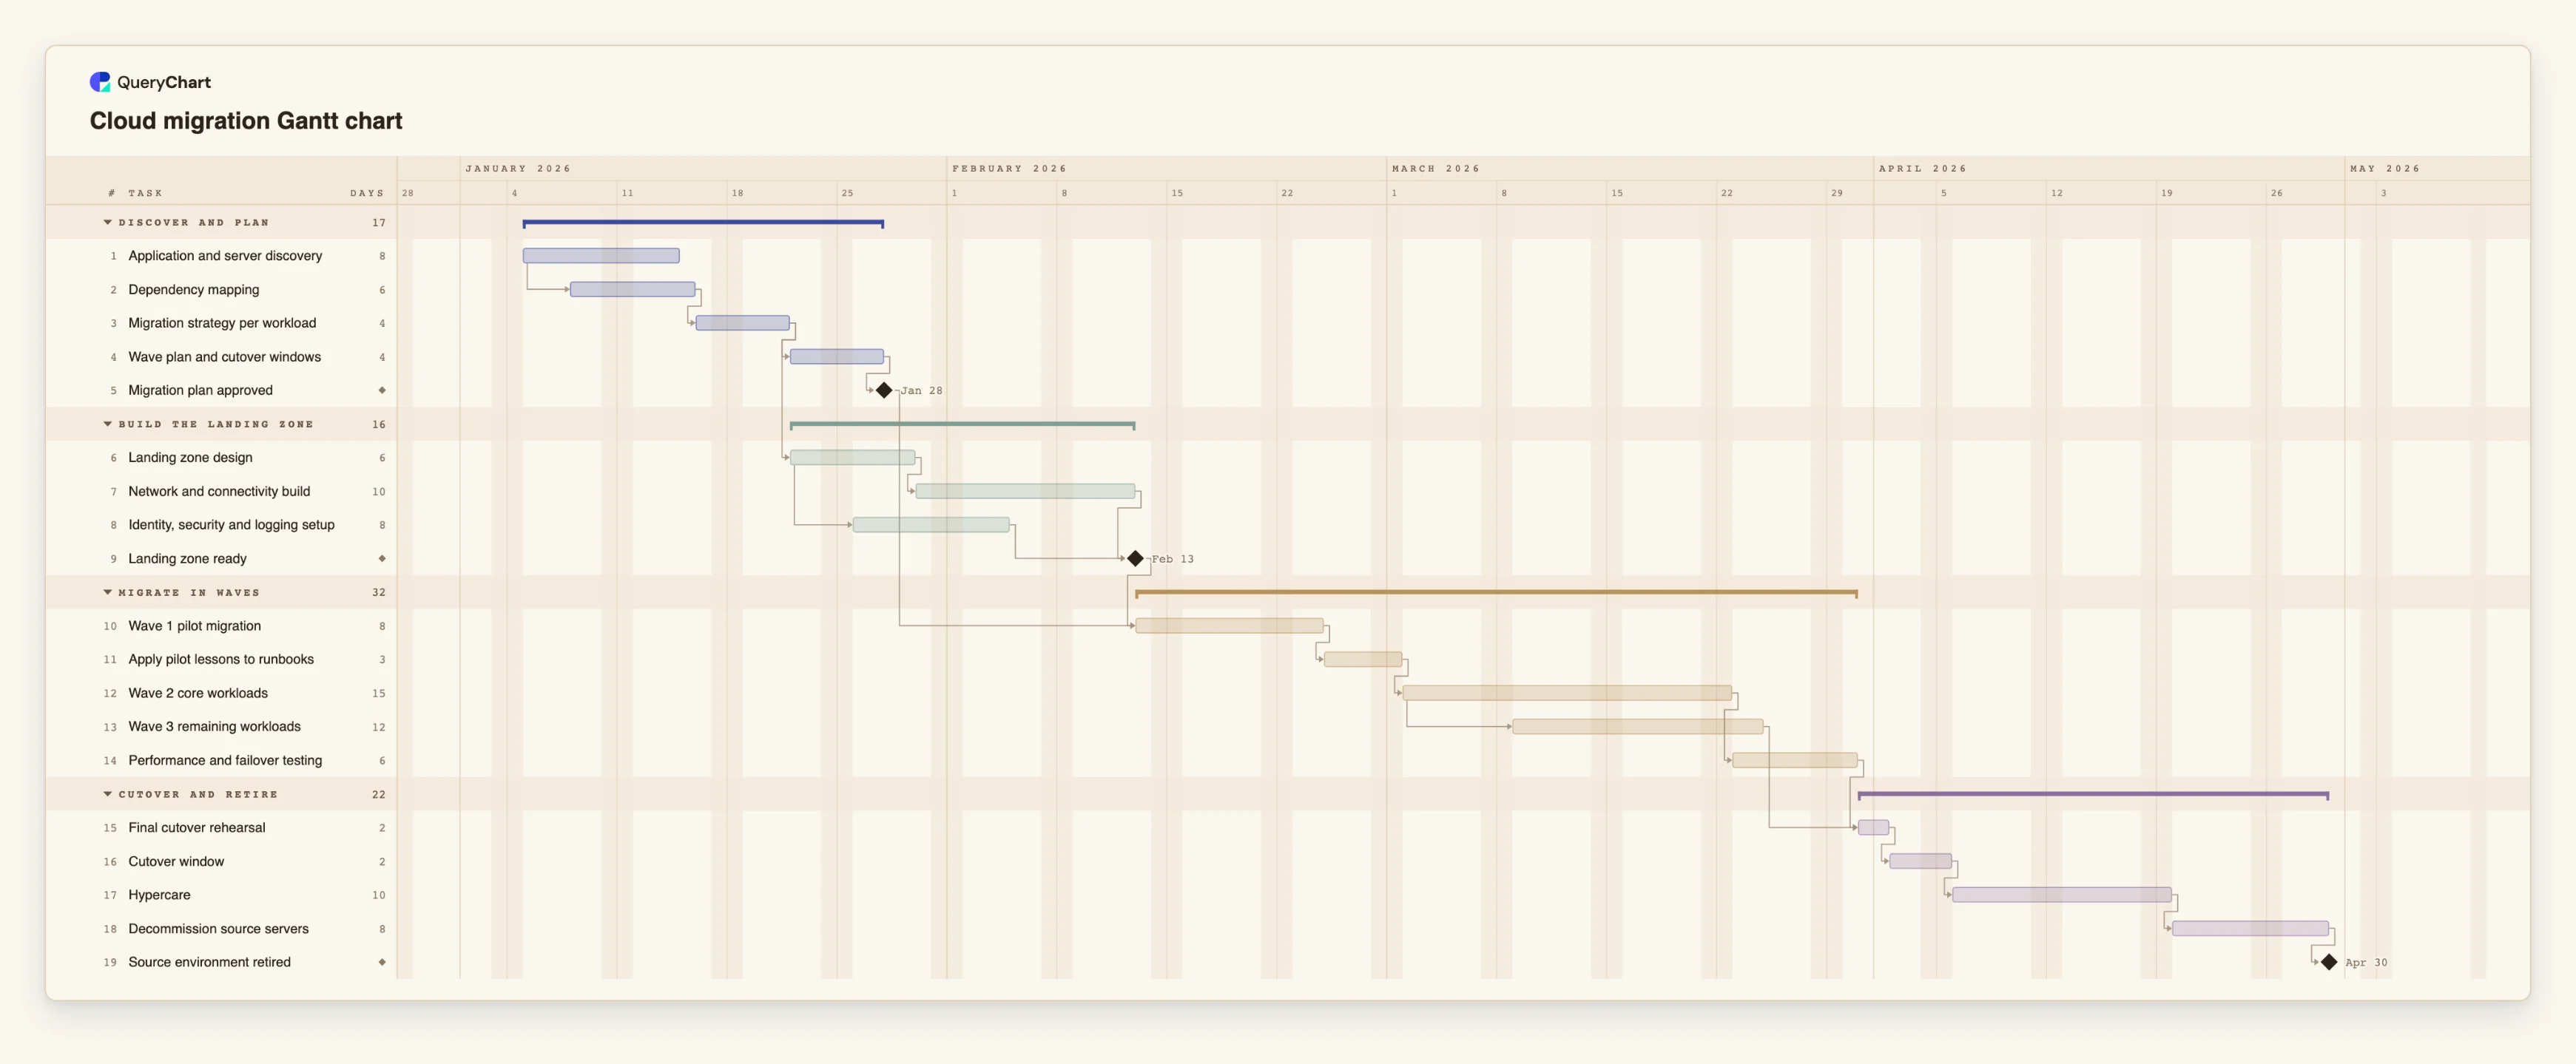Click the Decommission source servers bar
The image size is (2576, 1064).
point(2250,928)
